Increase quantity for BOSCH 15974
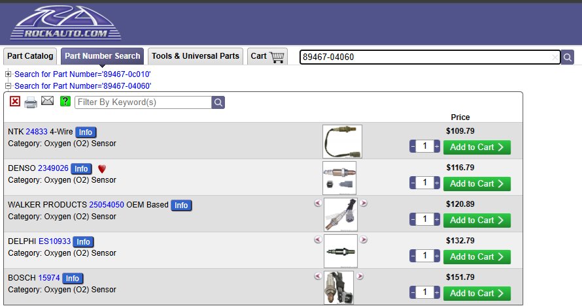The image size is (582, 306). (x=437, y=292)
